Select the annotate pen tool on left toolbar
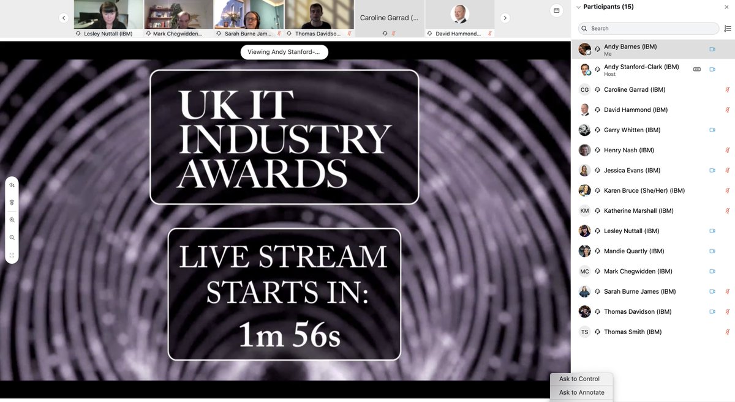This screenshot has height=402, width=735. (x=12, y=185)
